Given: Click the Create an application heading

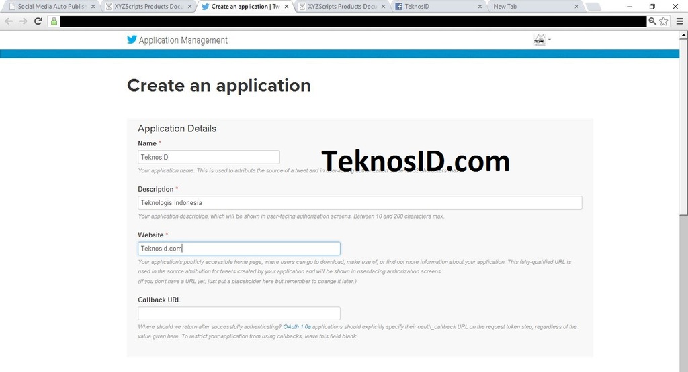Looking at the screenshot, I should click(219, 86).
